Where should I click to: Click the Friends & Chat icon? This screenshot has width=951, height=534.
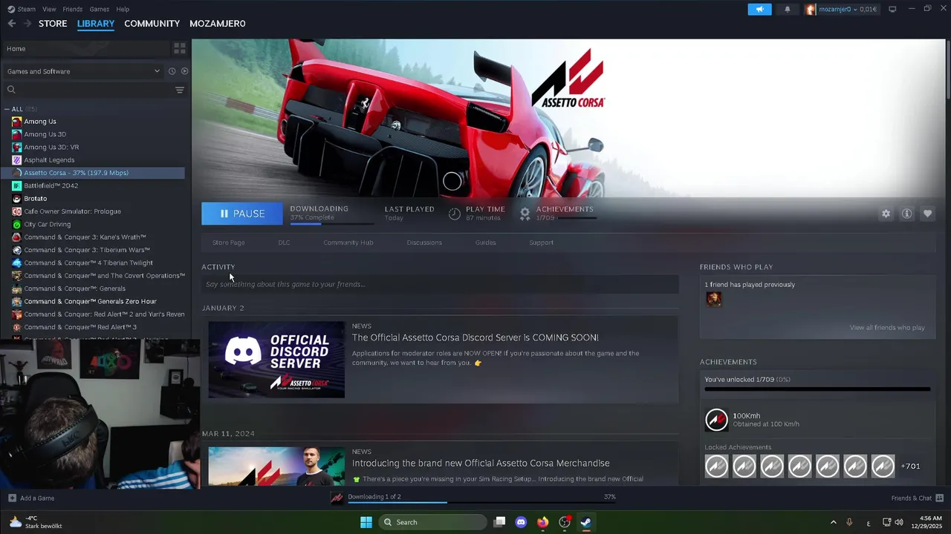[940, 498]
